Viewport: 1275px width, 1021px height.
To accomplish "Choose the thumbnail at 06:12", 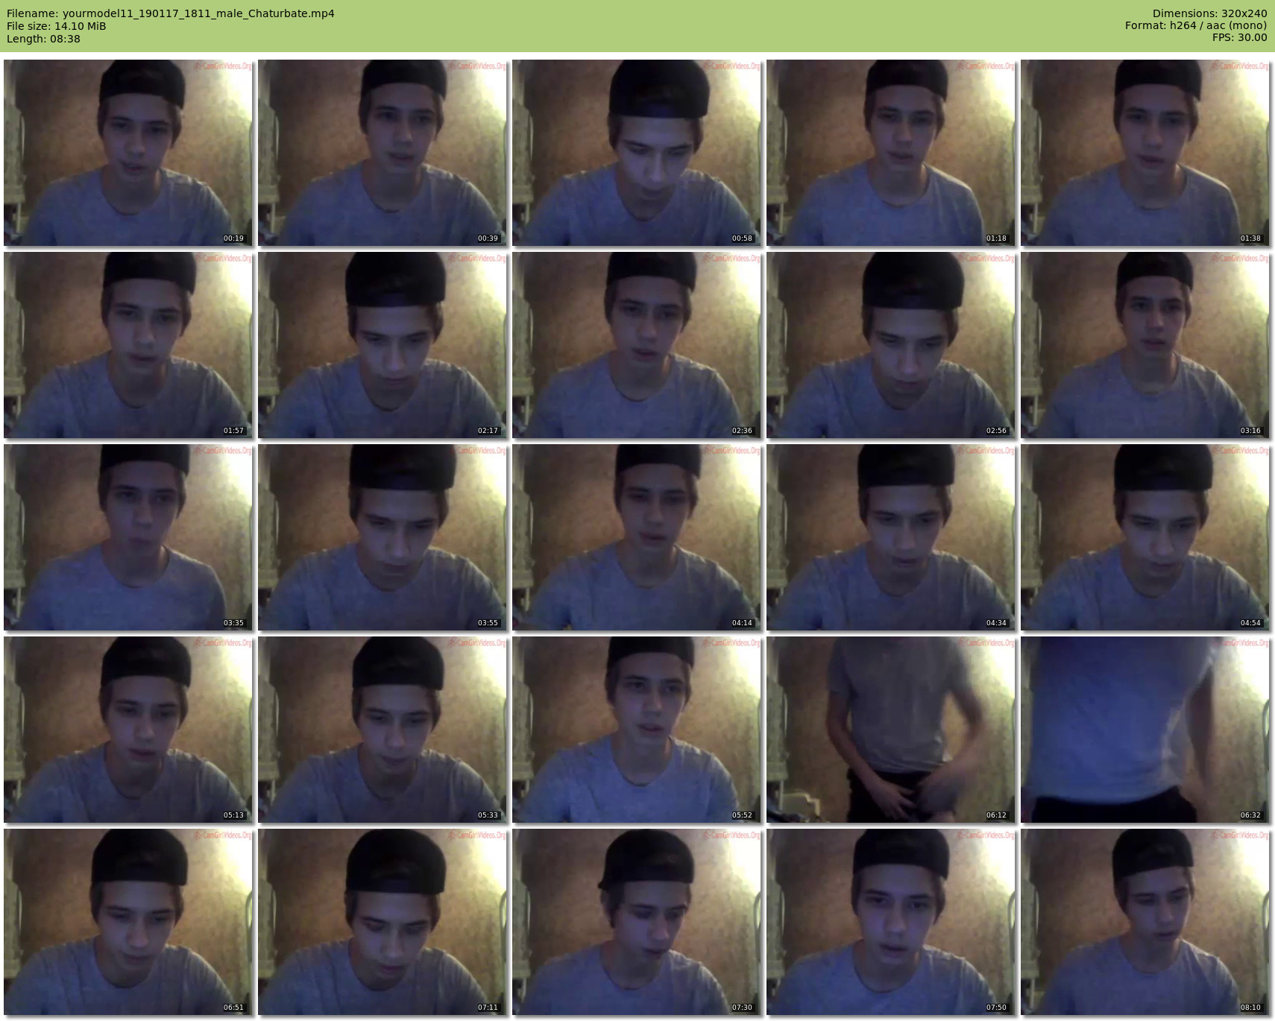I will click(891, 730).
